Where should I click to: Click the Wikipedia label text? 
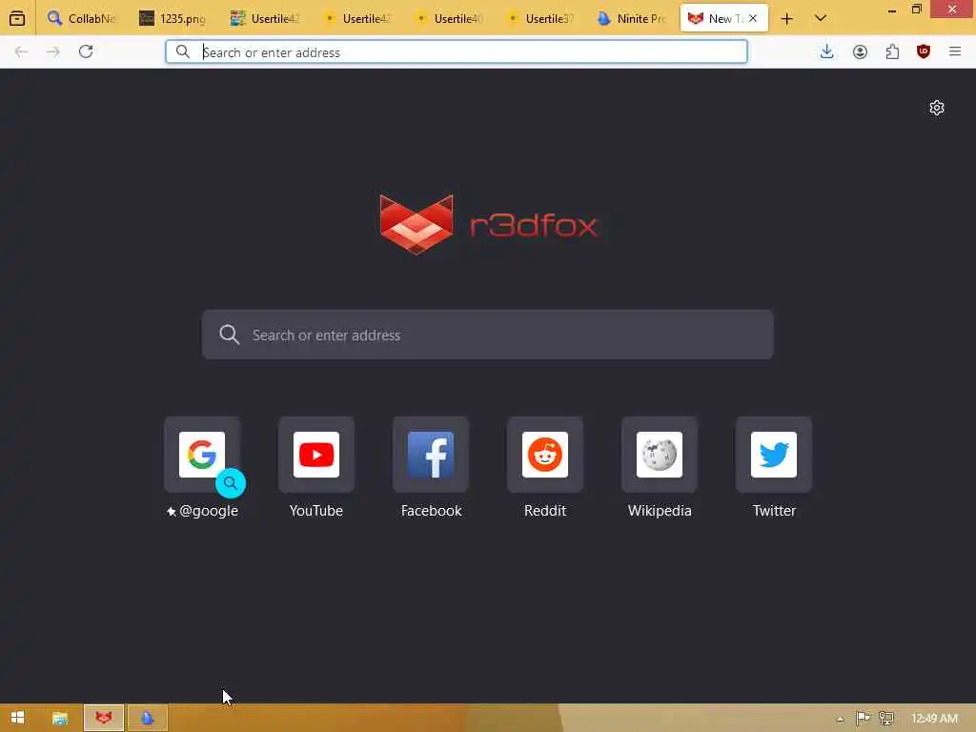(x=660, y=511)
